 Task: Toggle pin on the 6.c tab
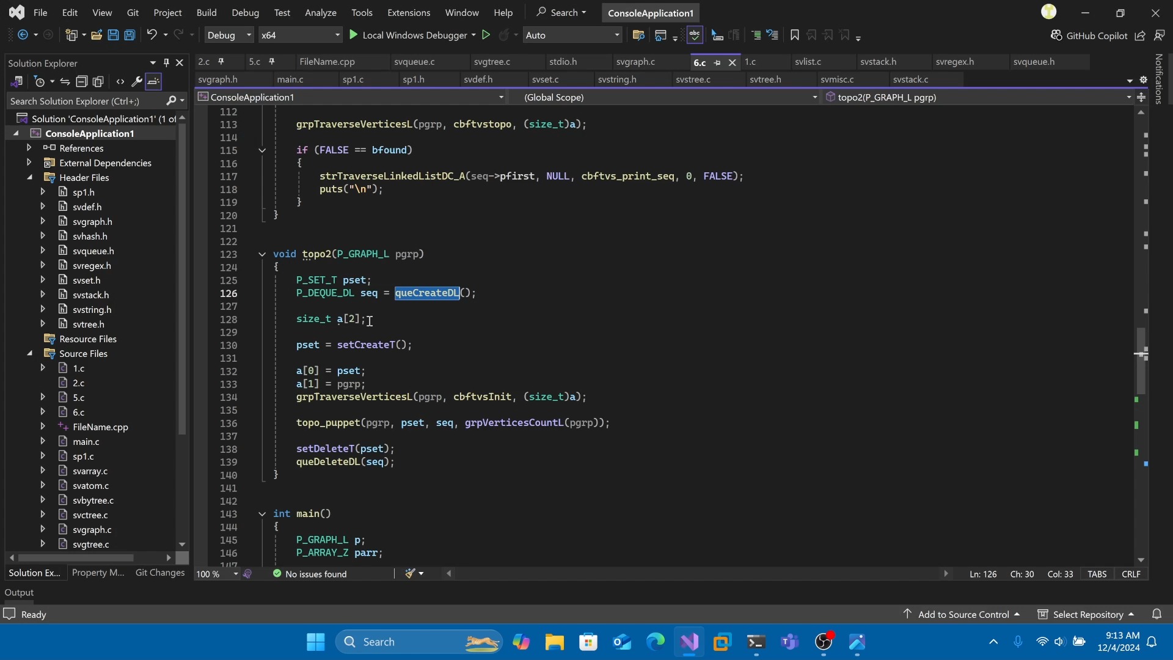717,63
